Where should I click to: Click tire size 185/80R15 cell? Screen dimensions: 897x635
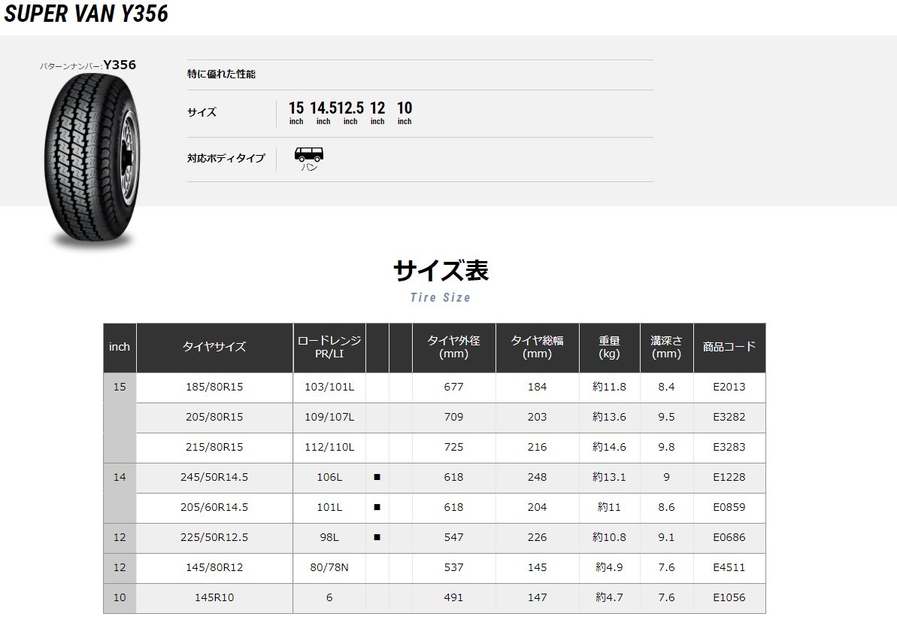pyautogui.click(x=214, y=387)
